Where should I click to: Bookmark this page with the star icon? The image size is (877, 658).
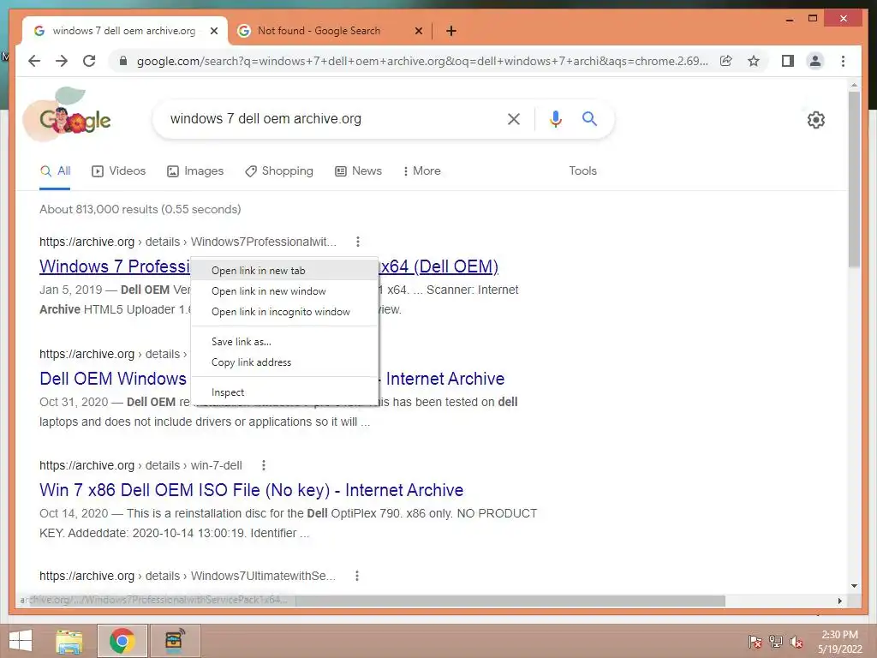click(754, 61)
